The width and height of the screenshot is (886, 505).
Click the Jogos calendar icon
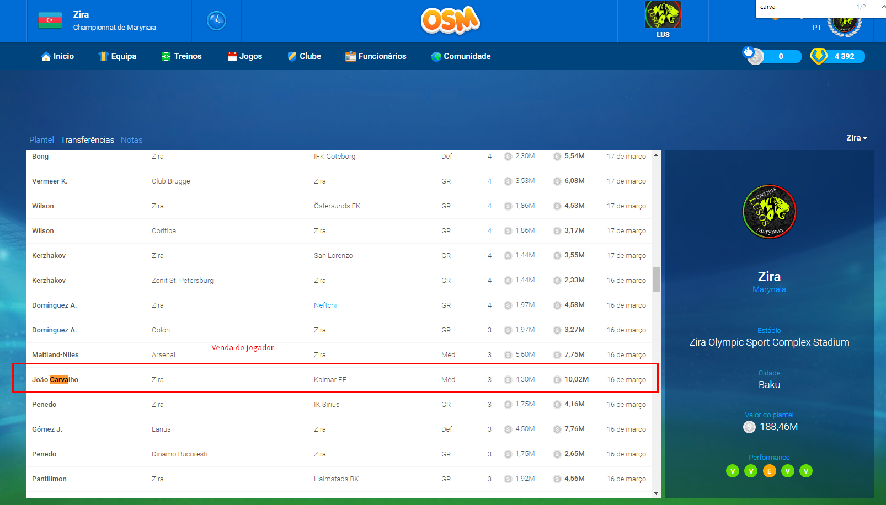[232, 56]
